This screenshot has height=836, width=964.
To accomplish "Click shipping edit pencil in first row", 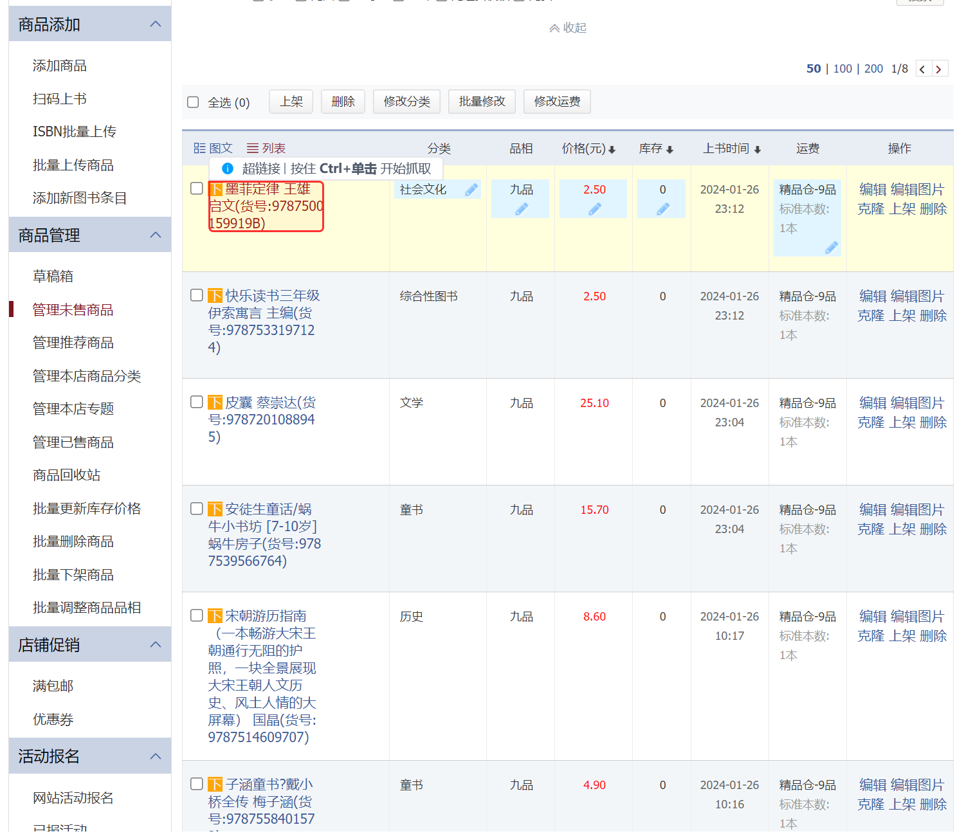I will [x=831, y=248].
